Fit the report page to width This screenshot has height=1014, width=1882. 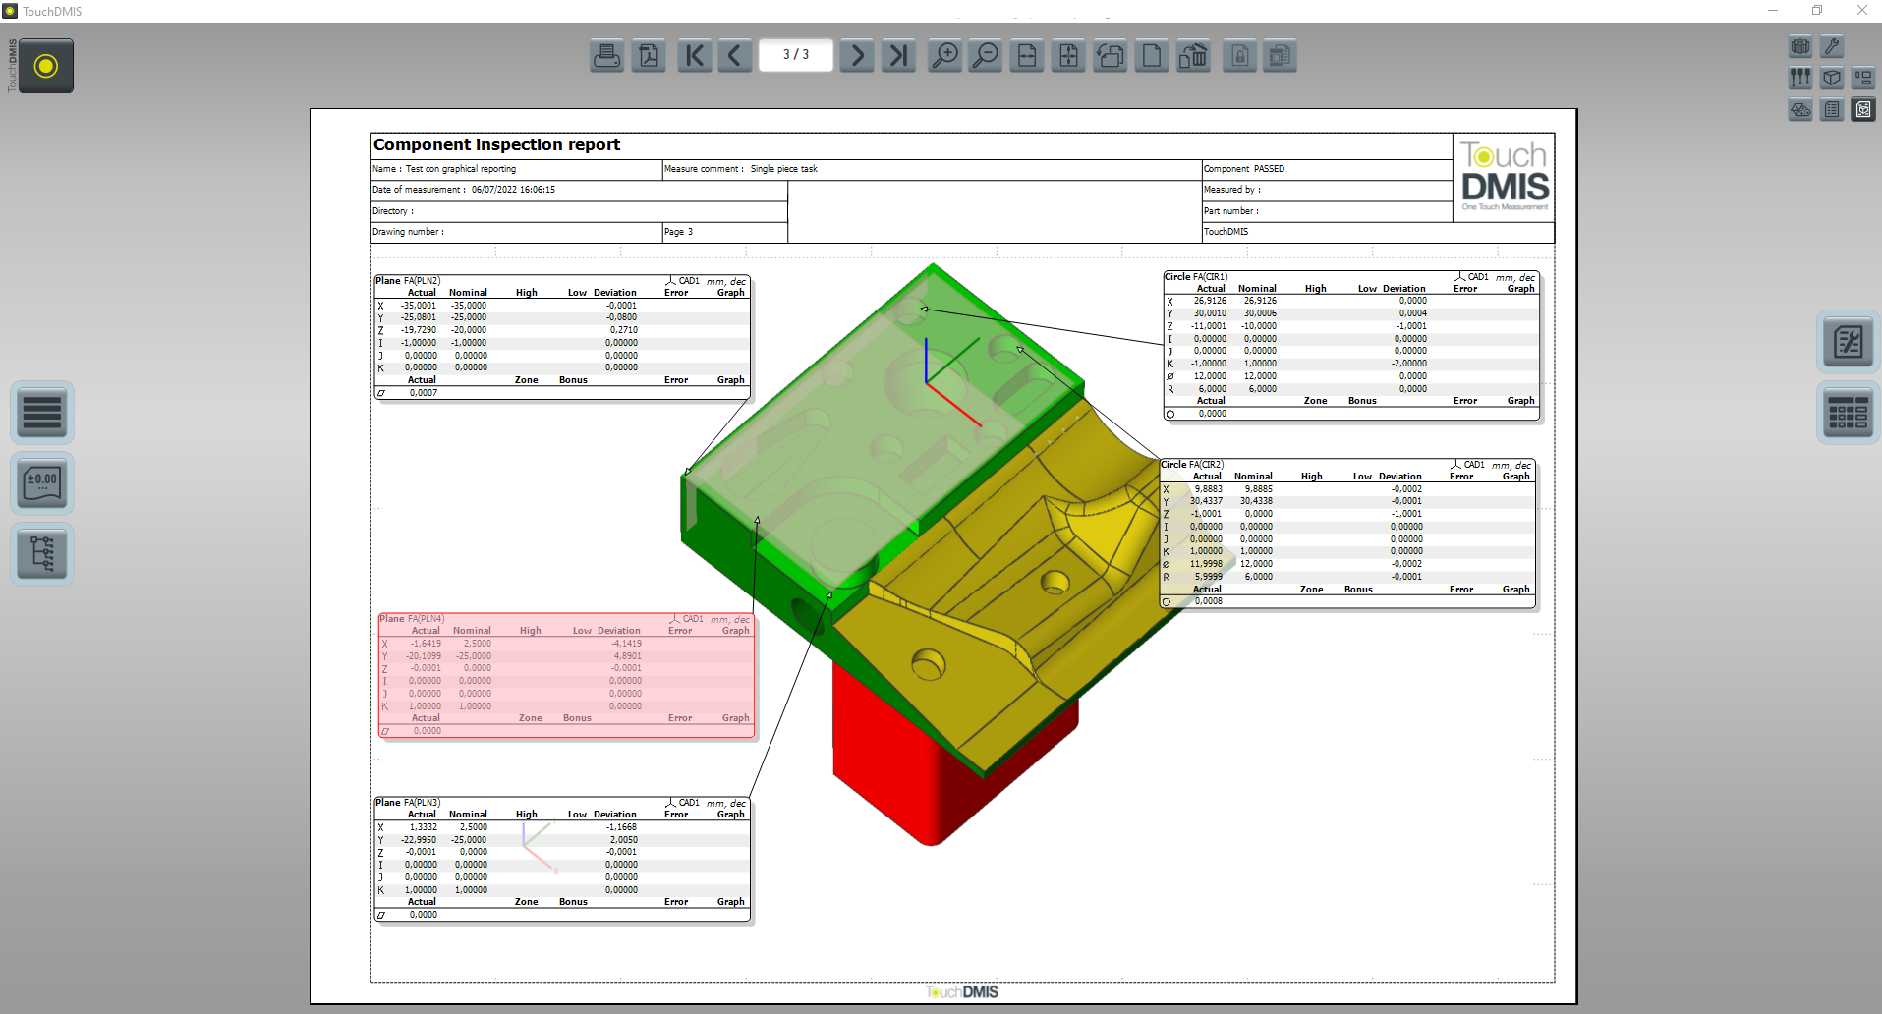point(1027,56)
